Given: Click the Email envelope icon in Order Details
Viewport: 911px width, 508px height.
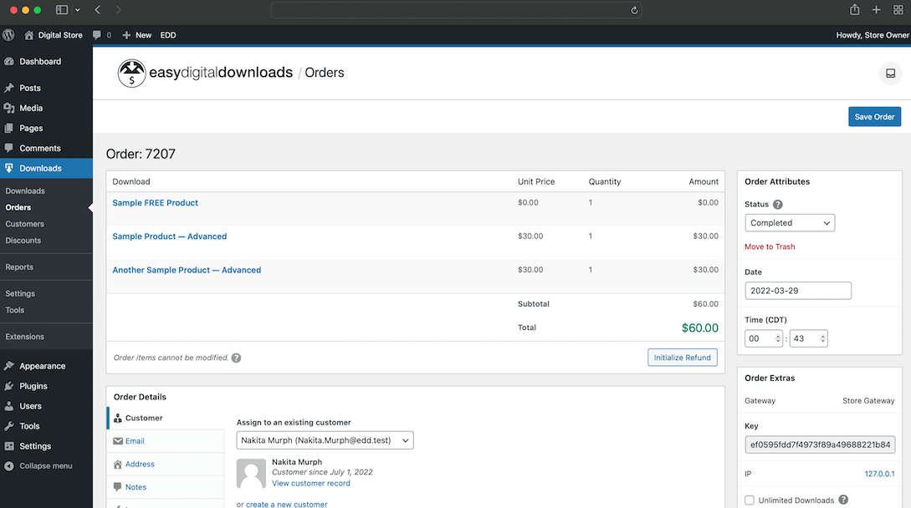Looking at the screenshot, I should pyautogui.click(x=119, y=440).
